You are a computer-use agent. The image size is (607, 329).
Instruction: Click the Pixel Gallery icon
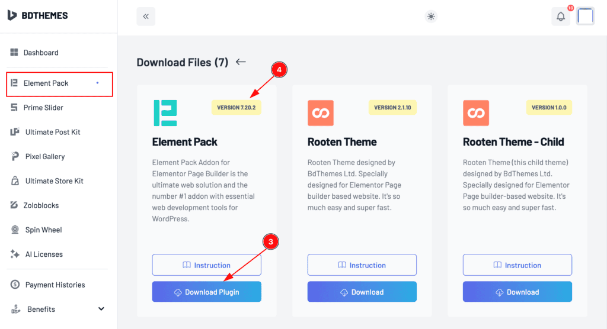(x=15, y=156)
